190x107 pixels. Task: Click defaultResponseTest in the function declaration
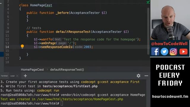(x=73, y=32)
